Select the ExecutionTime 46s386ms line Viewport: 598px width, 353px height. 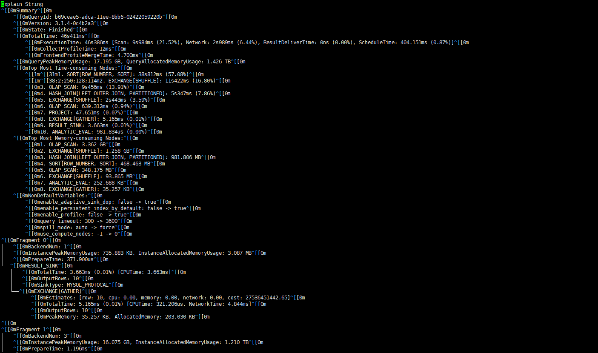(x=247, y=43)
